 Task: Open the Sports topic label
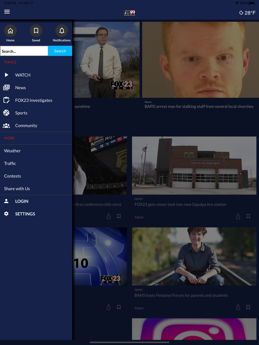[x=21, y=113]
